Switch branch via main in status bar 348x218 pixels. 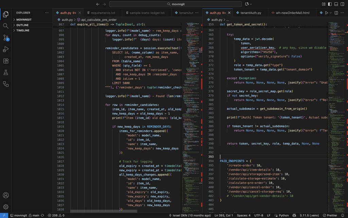coord(34,215)
